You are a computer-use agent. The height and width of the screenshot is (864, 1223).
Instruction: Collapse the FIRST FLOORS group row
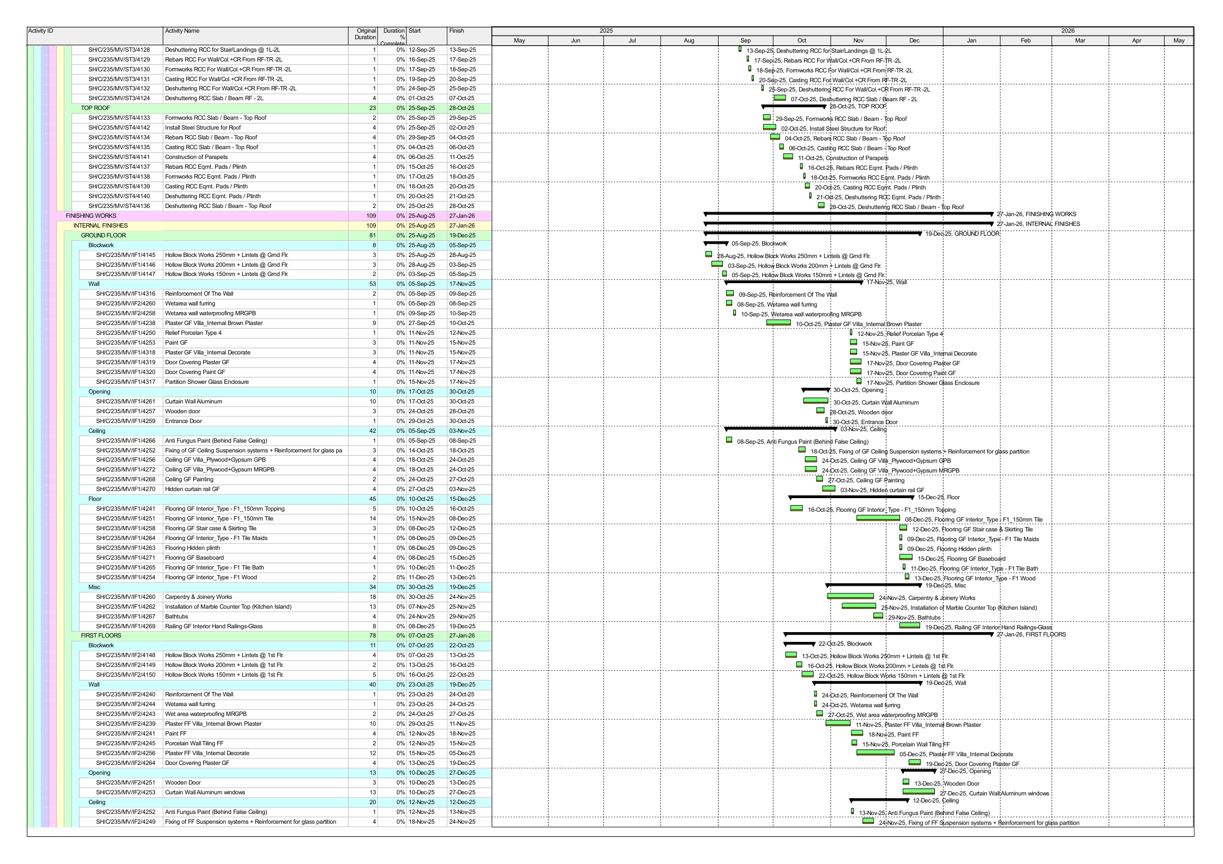coord(101,636)
